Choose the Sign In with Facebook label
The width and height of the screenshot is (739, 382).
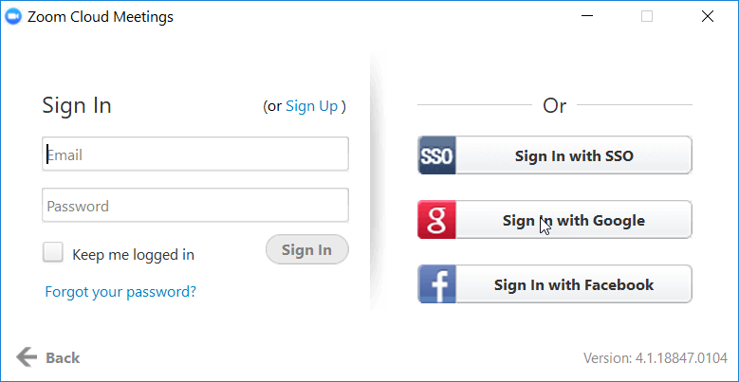coord(574,284)
